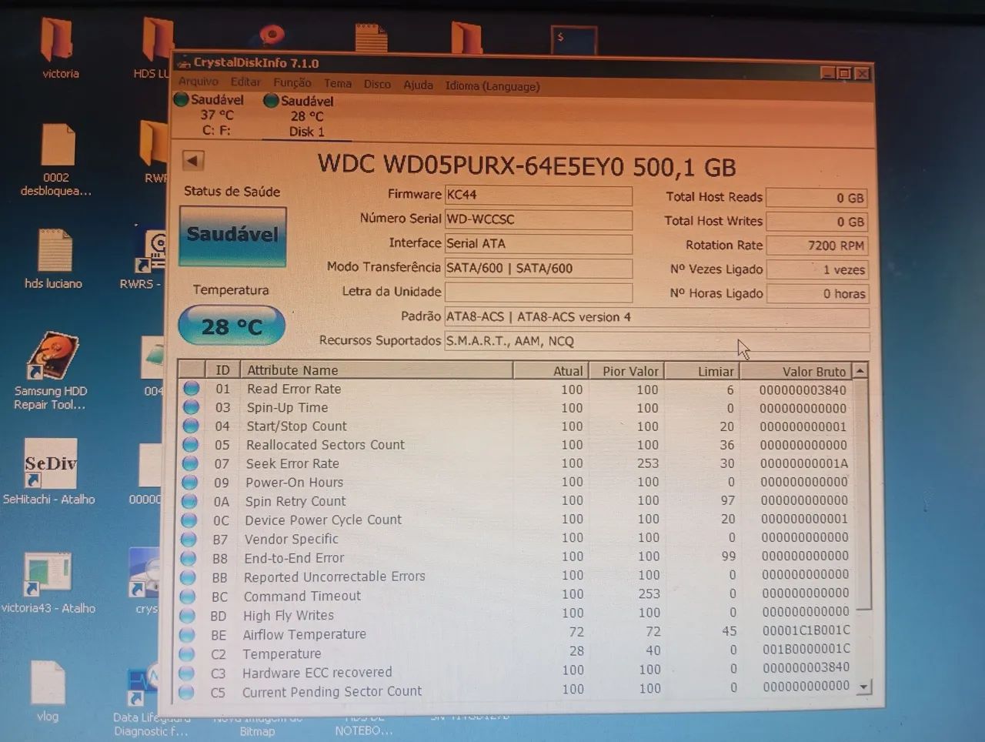Click status orb for Seek Error Rate
Viewport: 985px width, 742px height.
click(x=190, y=463)
